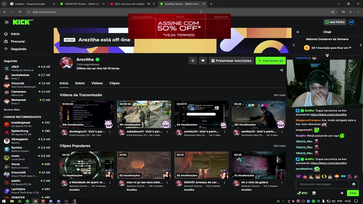Open options menu for the 04:01:11 video

pyautogui.click(x=225, y=132)
